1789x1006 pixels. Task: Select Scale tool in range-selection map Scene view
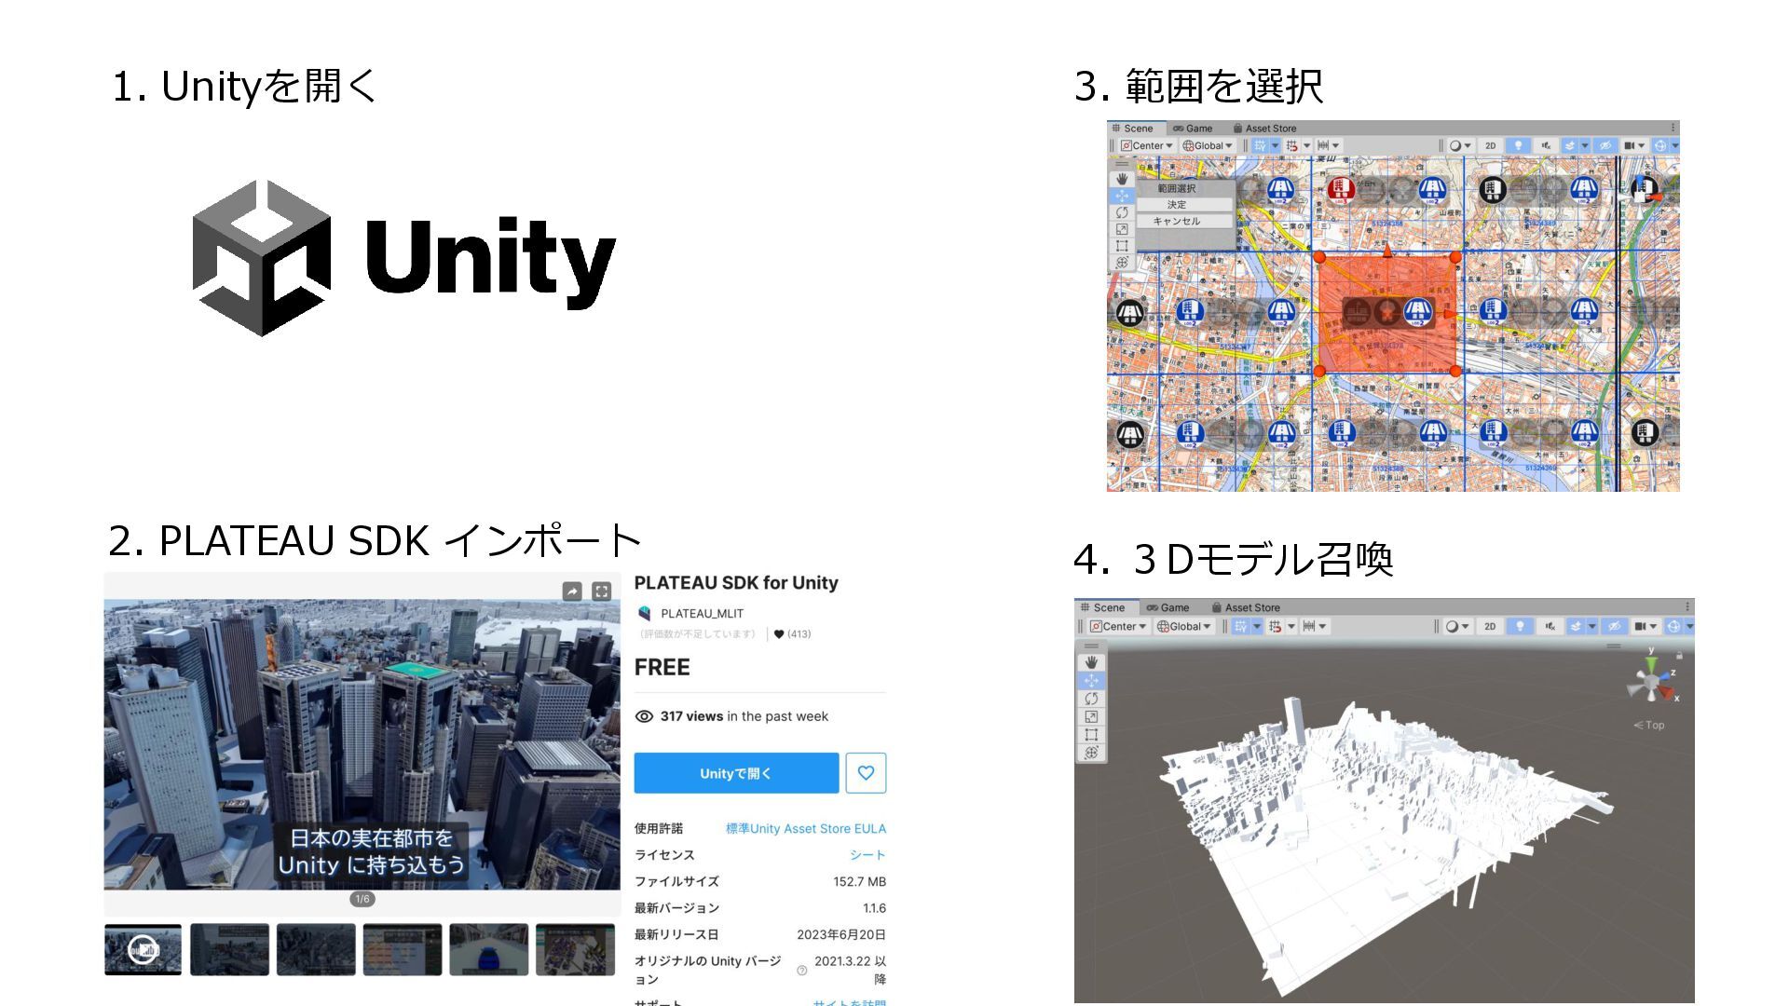1122,229
